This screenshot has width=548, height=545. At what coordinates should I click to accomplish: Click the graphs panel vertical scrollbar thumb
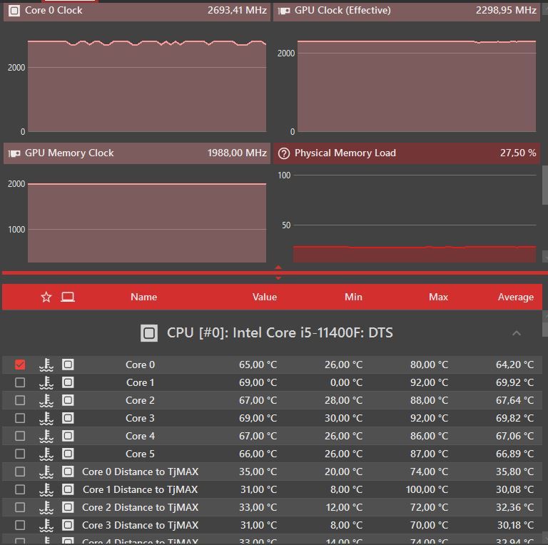point(545,185)
